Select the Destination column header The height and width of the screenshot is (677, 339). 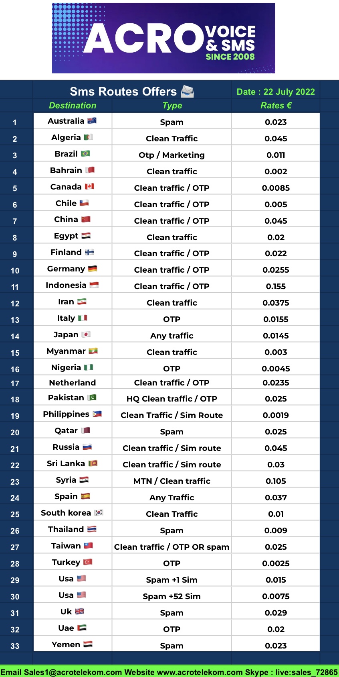point(73,106)
